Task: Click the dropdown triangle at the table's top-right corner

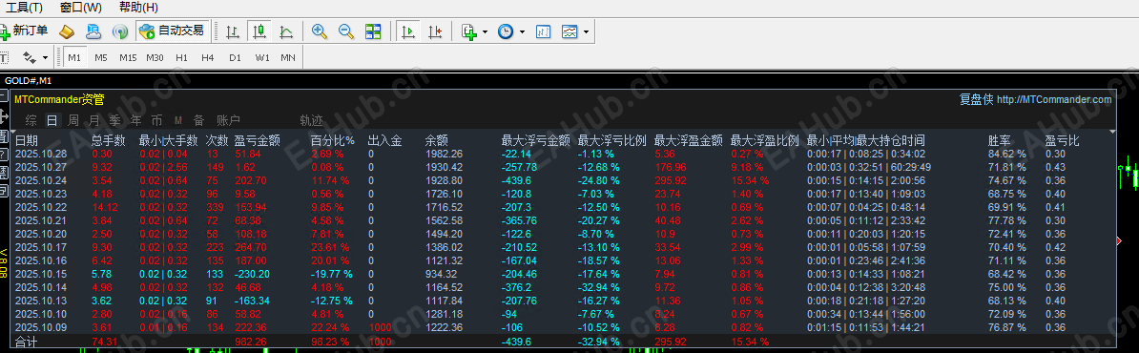Action: 1112,133
